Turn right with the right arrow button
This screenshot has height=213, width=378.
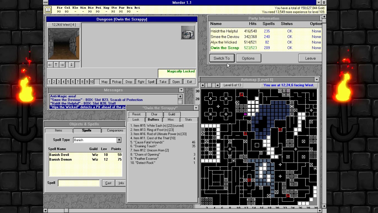click(62, 64)
